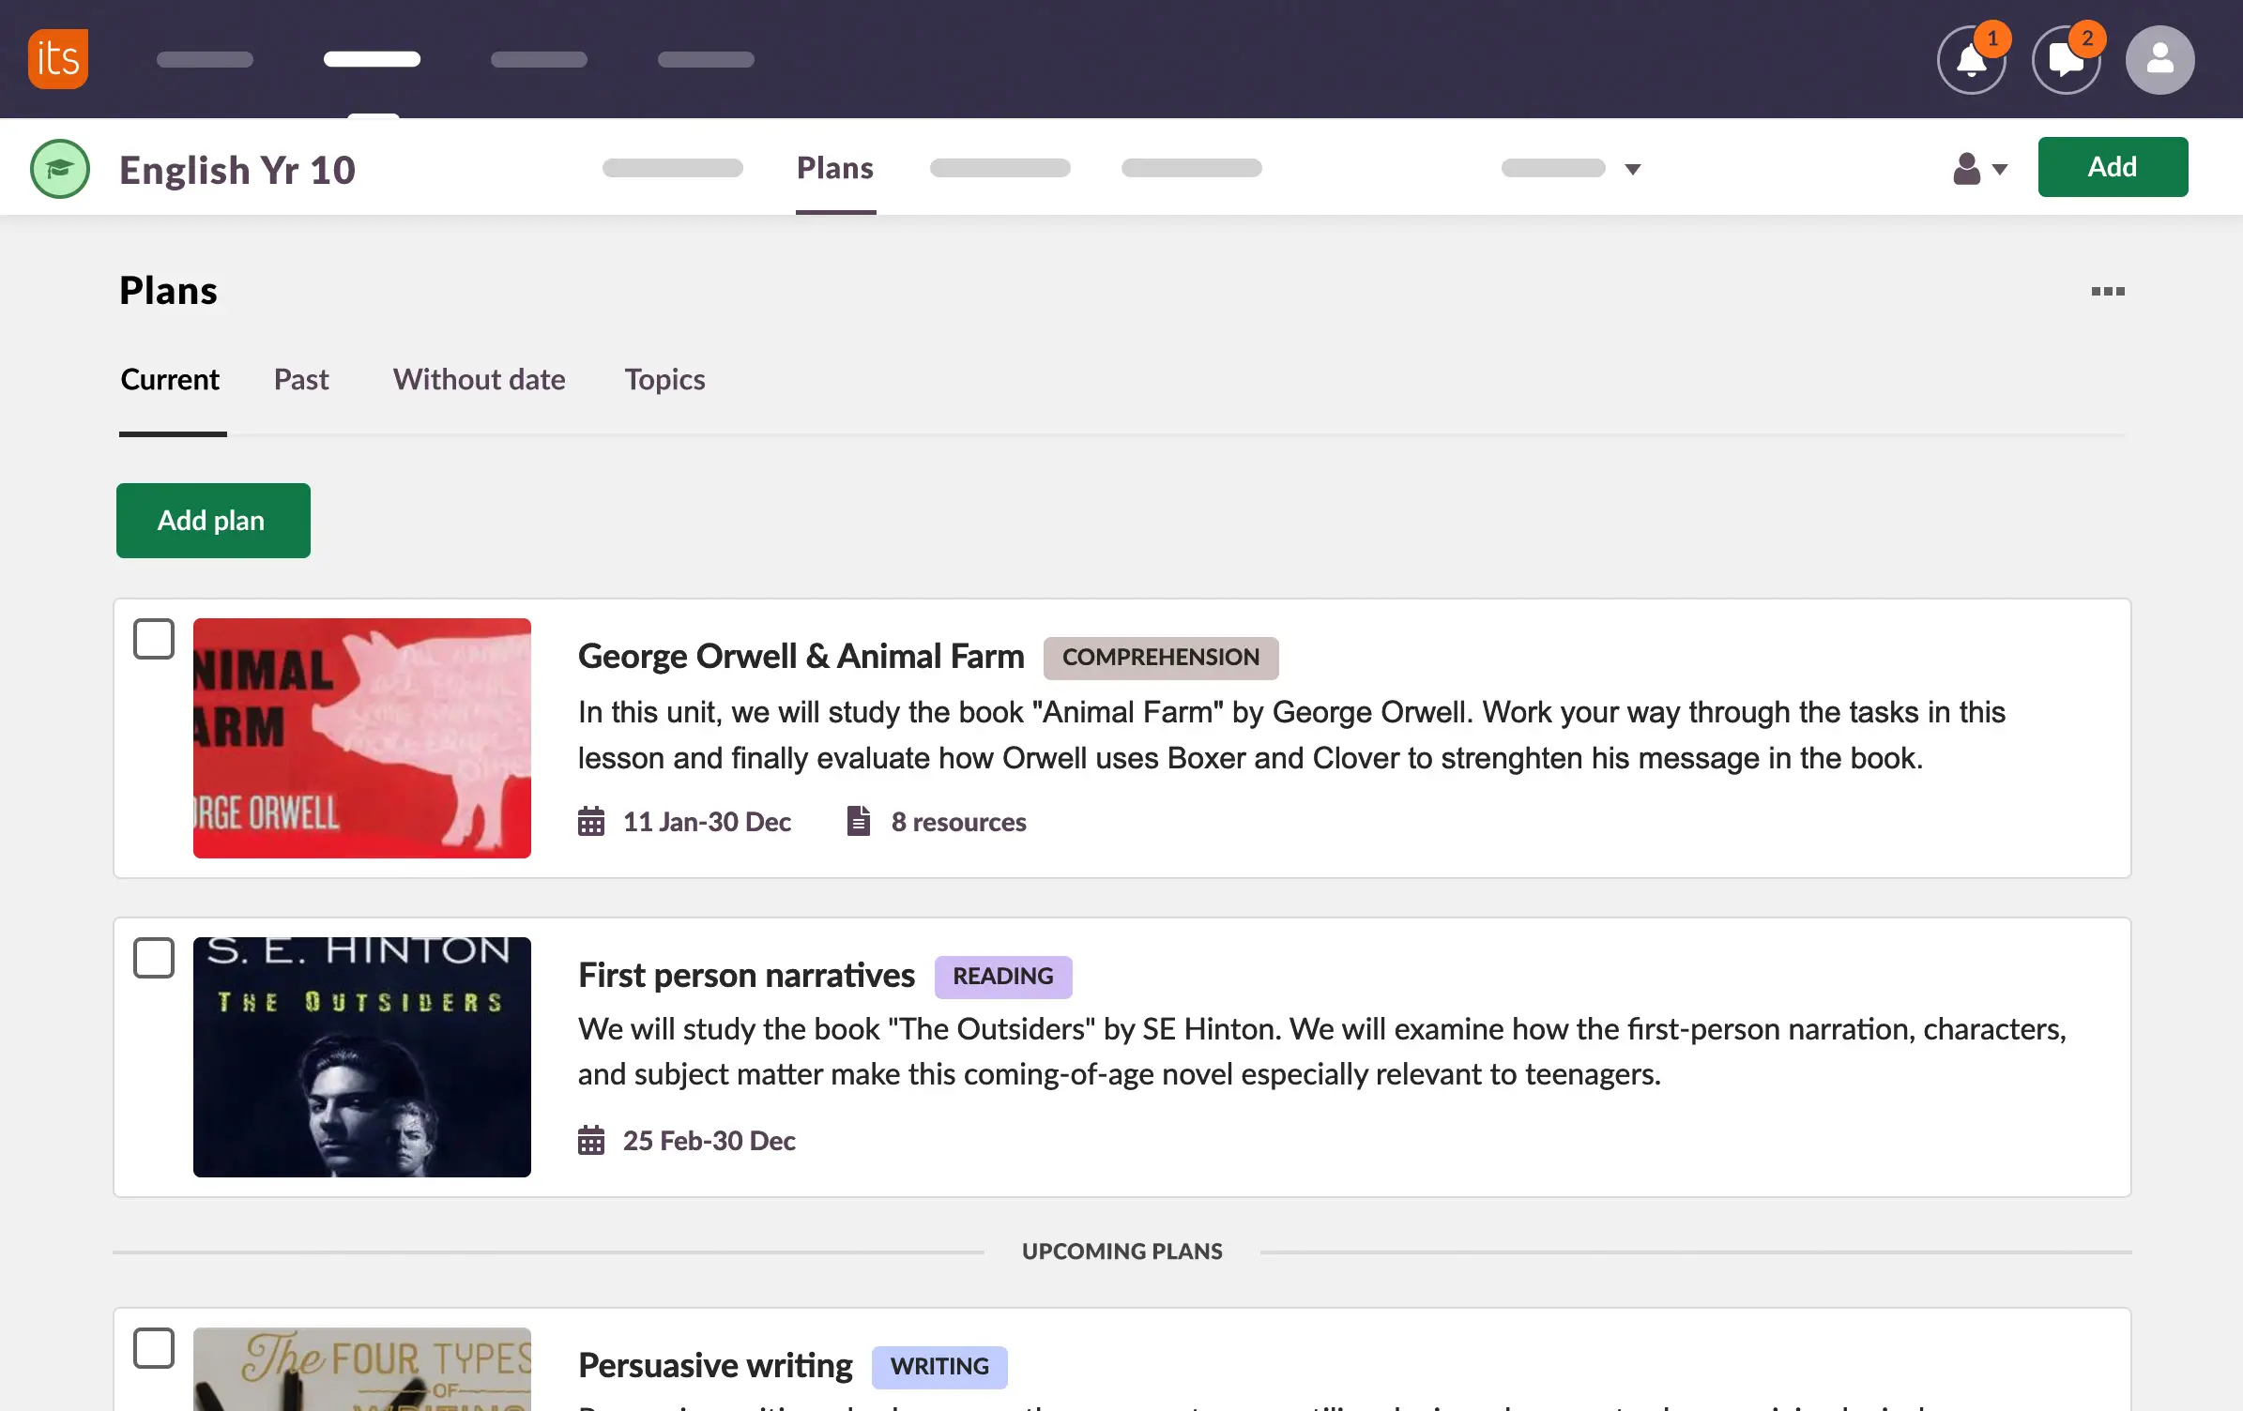Image resolution: width=2243 pixels, height=1411 pixels.
Task: Switch to the Past tab
Action: click(x=301, y=380)
